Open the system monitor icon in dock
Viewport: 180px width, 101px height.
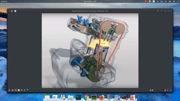click(94, 97)
